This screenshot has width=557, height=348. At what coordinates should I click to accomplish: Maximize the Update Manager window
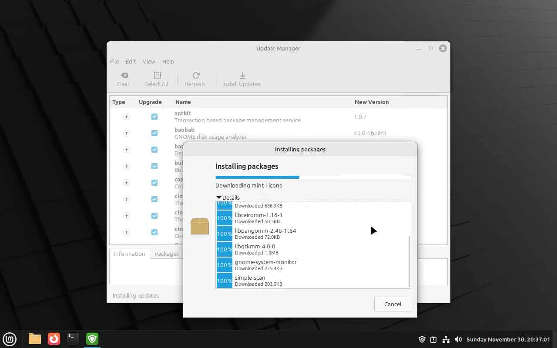431,48
